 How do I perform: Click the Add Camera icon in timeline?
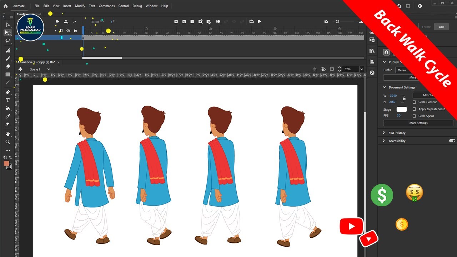[57, 22]
